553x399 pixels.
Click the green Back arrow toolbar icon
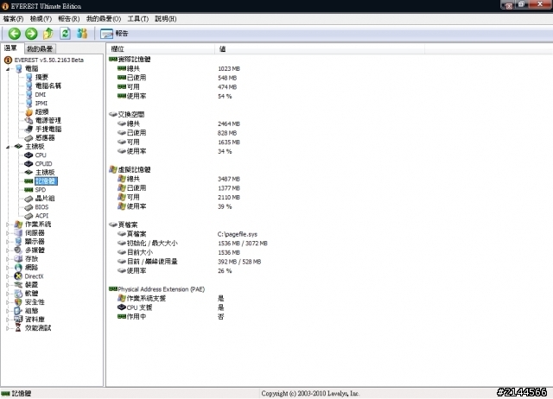[x=14, y=34]
